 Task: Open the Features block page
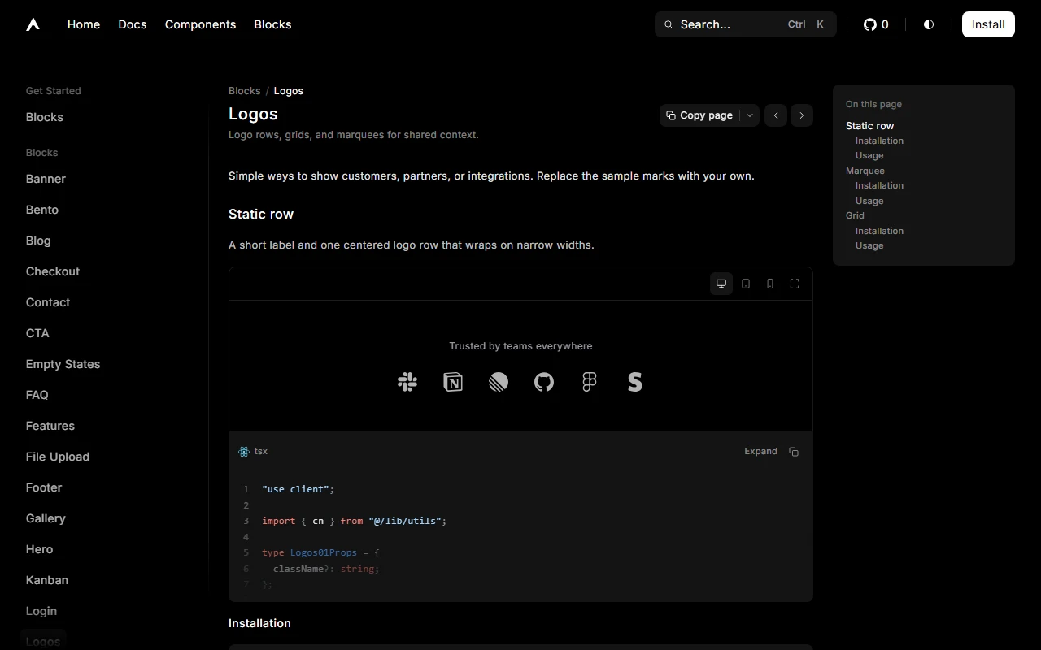50,426
